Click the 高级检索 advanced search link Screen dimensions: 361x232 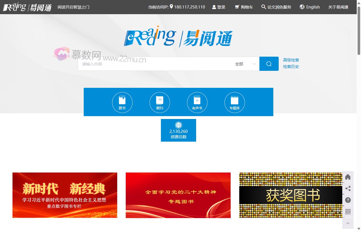[291, 59]
